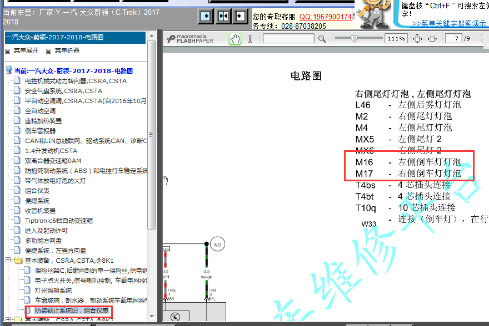Click the tree panel scroll-up arrow

tap(152, 35)
